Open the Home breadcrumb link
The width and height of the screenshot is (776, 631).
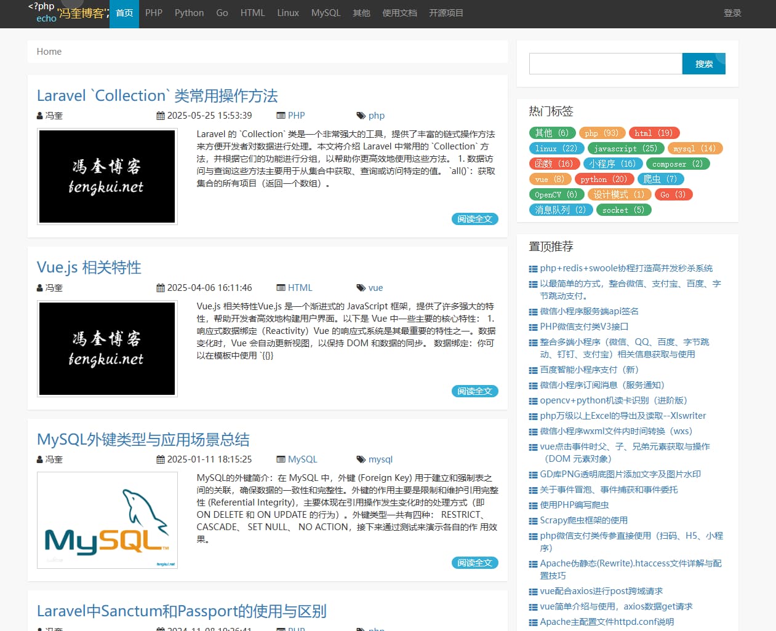[49, 52]
